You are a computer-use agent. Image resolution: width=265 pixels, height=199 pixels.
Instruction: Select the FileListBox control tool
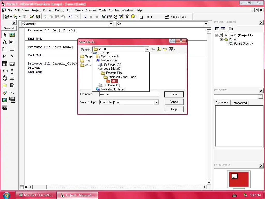(x=12, y=86)
